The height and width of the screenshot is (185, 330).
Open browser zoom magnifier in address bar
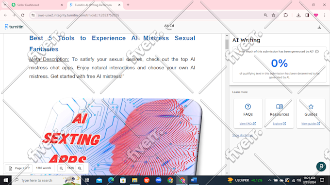tap(265, 15)
